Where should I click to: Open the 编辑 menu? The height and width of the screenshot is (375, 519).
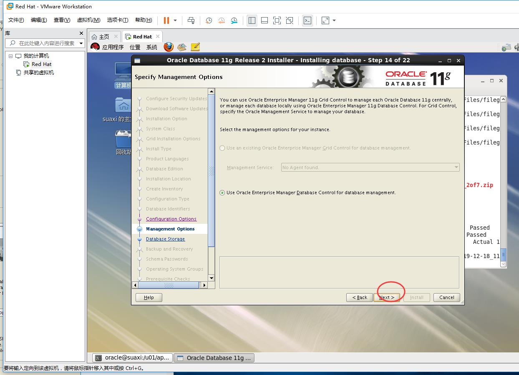click(x=39, y=20)
